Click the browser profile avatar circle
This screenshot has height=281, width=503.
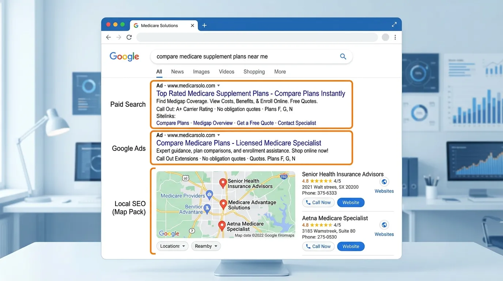[385, 37]
